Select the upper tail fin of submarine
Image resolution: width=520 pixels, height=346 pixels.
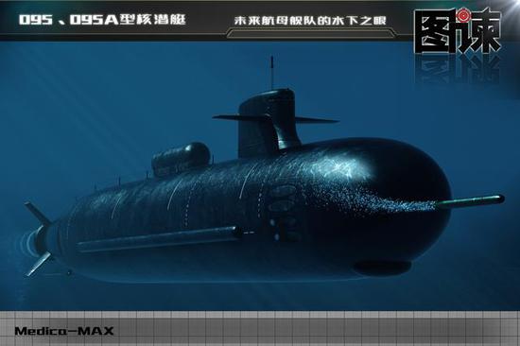pos(38,213)
